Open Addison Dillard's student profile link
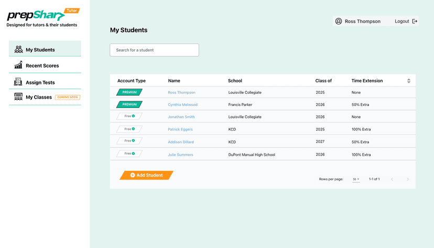The image size is (434, 248). pyautogui.click(x=181, y=142)
